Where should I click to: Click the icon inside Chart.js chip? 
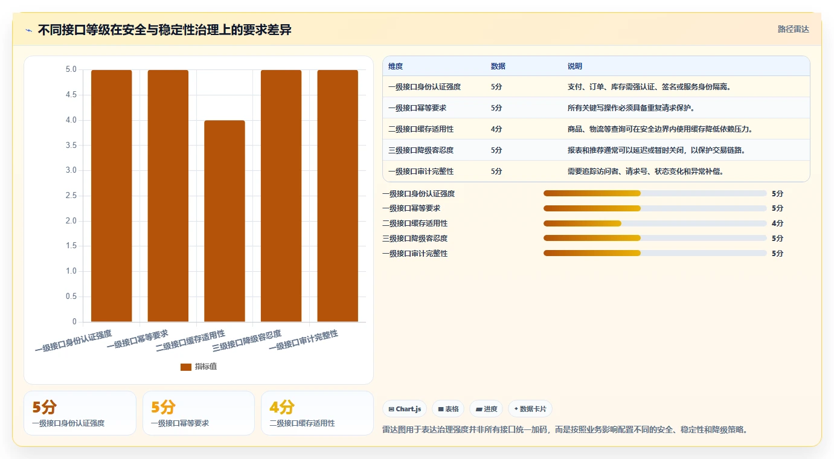point(391,409)
